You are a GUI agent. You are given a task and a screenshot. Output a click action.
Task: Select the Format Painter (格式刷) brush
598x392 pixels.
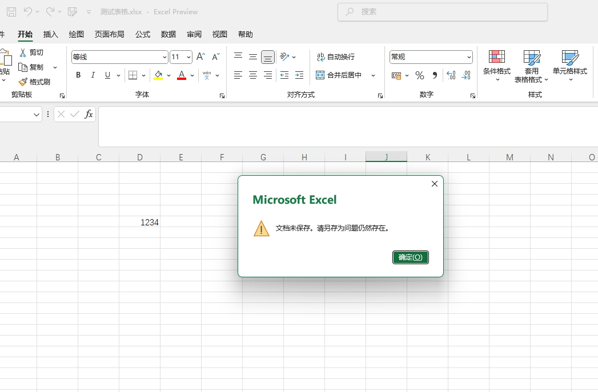pyautogui.click(x=23, y=82)
